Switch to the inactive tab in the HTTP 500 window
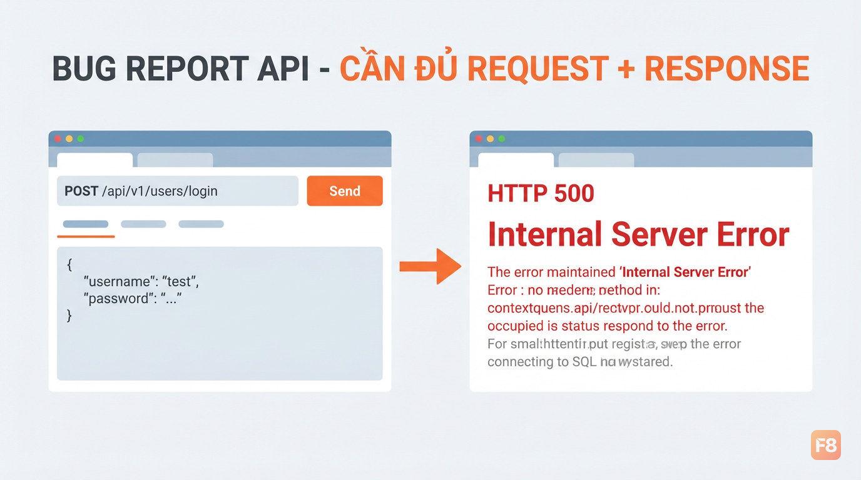This screenshot has height=480, width=861. (596, 160)
